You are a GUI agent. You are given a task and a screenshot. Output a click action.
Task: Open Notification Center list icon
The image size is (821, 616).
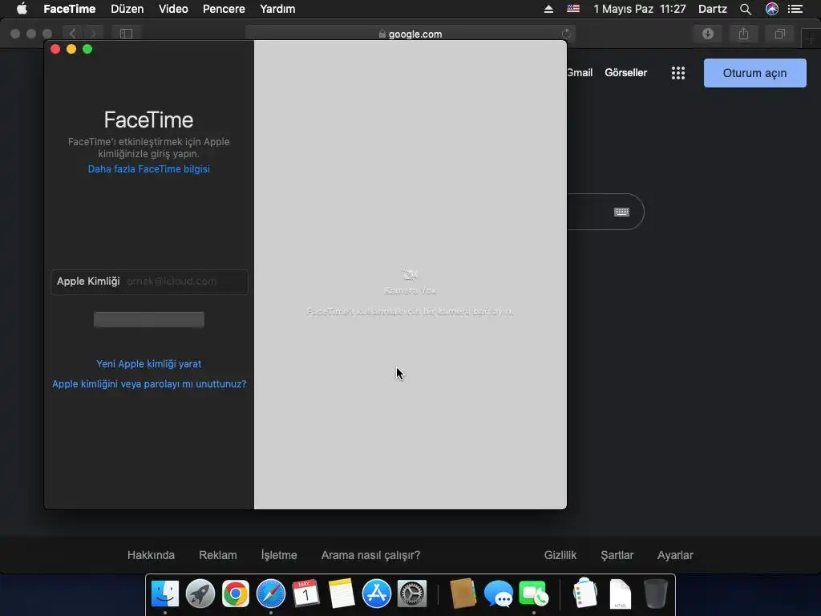(795, 9)
